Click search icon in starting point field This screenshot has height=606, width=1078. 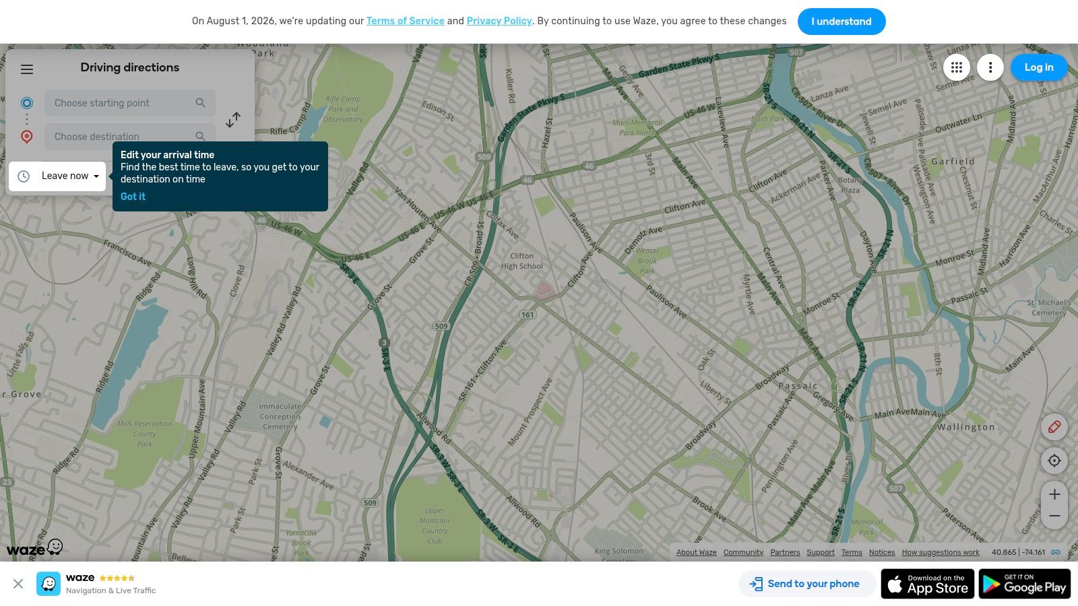point(200,103)
